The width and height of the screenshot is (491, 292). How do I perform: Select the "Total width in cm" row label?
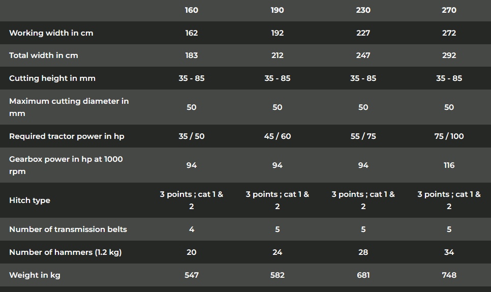coord(44,55)
